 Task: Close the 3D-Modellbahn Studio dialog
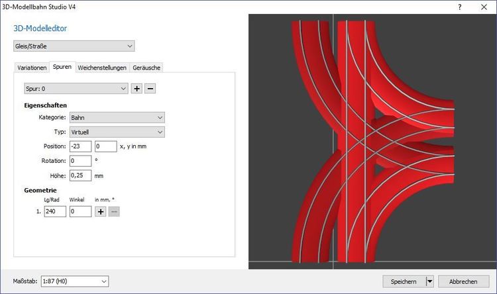(484, 7)
